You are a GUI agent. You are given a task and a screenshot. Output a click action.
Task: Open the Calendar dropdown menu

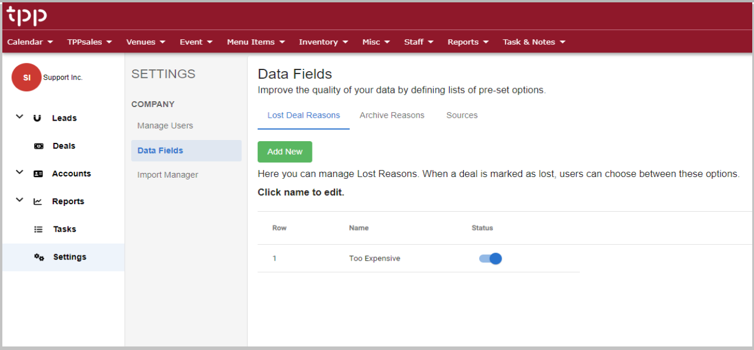click(x=30, y=42)
